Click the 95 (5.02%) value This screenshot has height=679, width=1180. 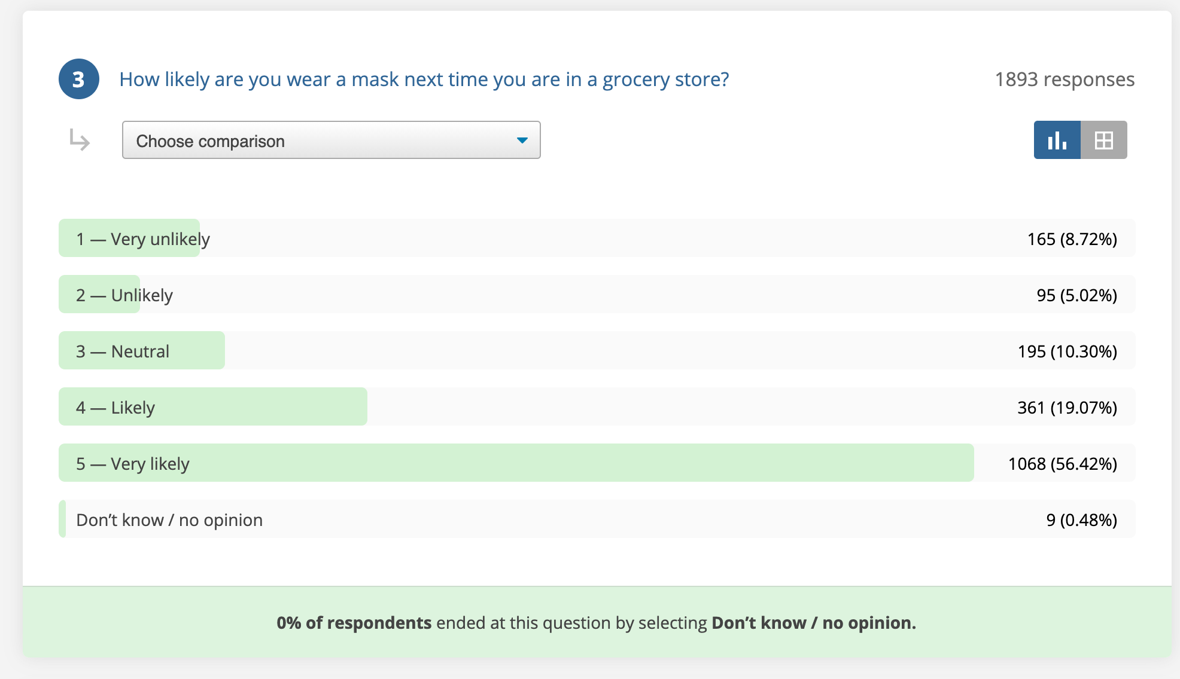click(x=1076, y=295)
